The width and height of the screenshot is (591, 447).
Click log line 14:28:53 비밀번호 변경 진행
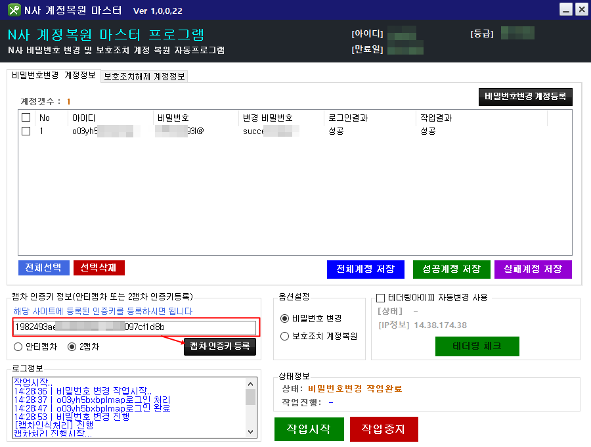tap(72, 417)
